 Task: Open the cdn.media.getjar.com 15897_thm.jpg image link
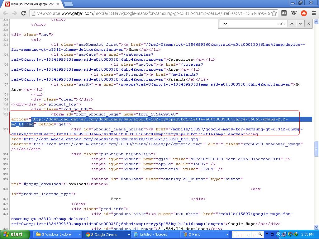[111, 139]
